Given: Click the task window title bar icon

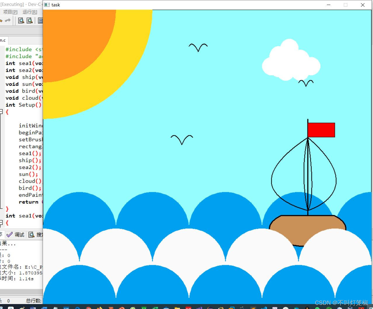Looking at the screenshot, I should [46, 5].
